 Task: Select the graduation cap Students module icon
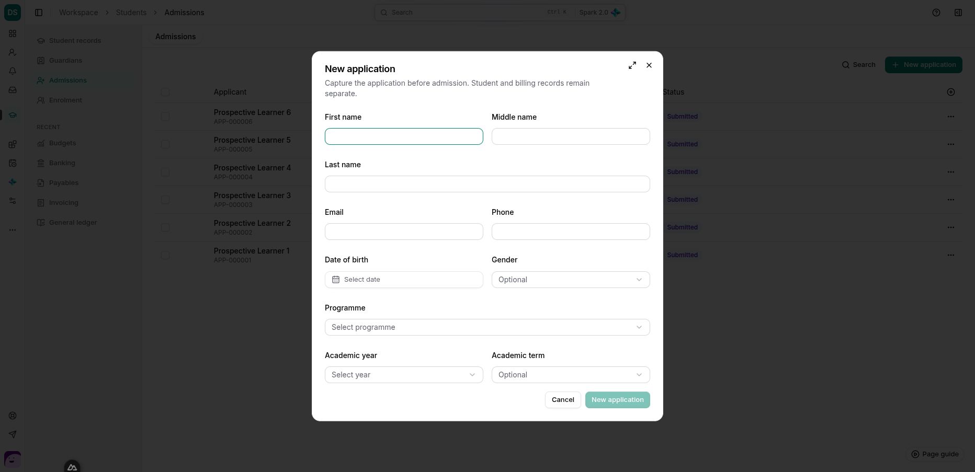pyautogui.click(x=13, y=115)
